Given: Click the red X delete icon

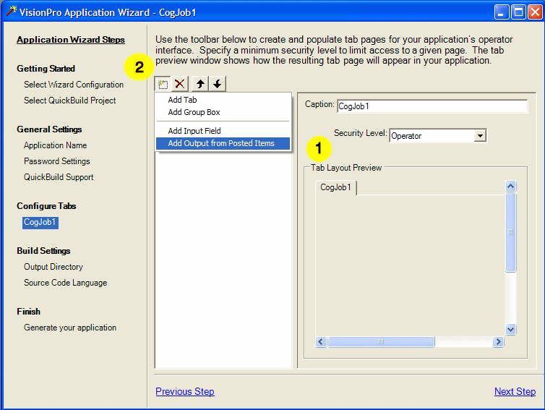Looking at the screenshot, I should coord(180,85).
